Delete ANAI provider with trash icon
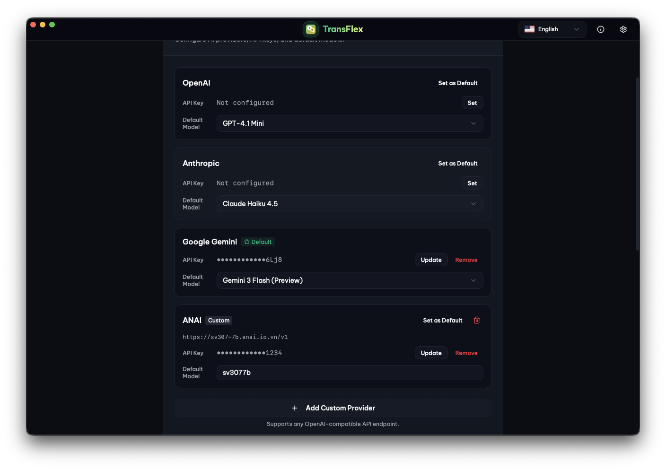The width and height of the screenshot is (666, 470). click(x=477, y=320)
